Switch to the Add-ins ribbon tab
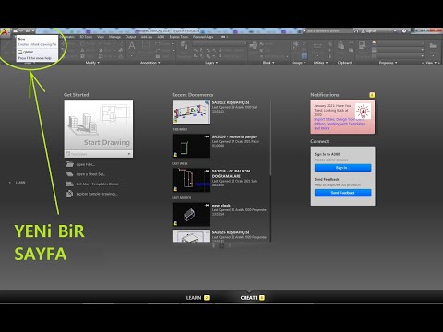 147,37
